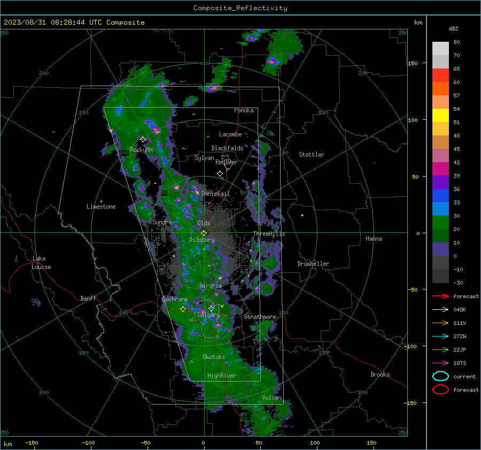Pick the 33 dBZ blue color swatch
481x450 pixels.
[440, 209]
